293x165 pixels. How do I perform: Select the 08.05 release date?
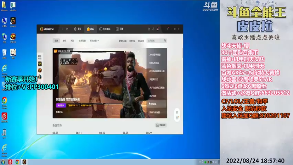pyautogui.click(x=56, y=133)
